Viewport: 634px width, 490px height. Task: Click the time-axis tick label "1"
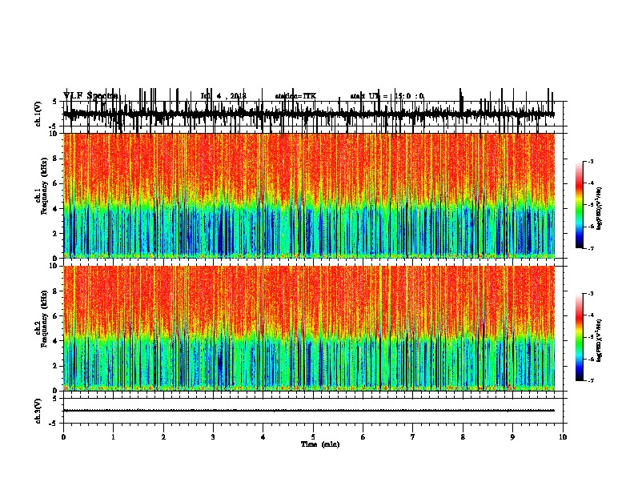[113, 436]
